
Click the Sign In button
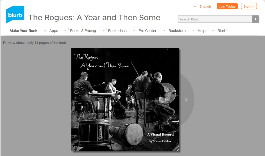point(249,6)
